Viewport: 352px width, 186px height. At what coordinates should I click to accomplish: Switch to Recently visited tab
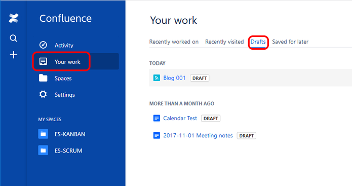224,42
